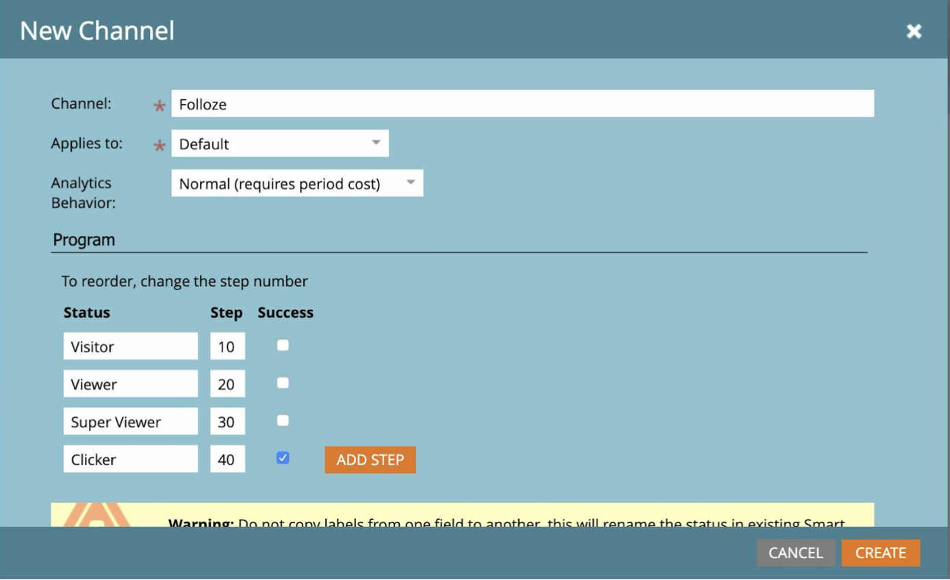Click the "Channel:" field label

[81, 103]
